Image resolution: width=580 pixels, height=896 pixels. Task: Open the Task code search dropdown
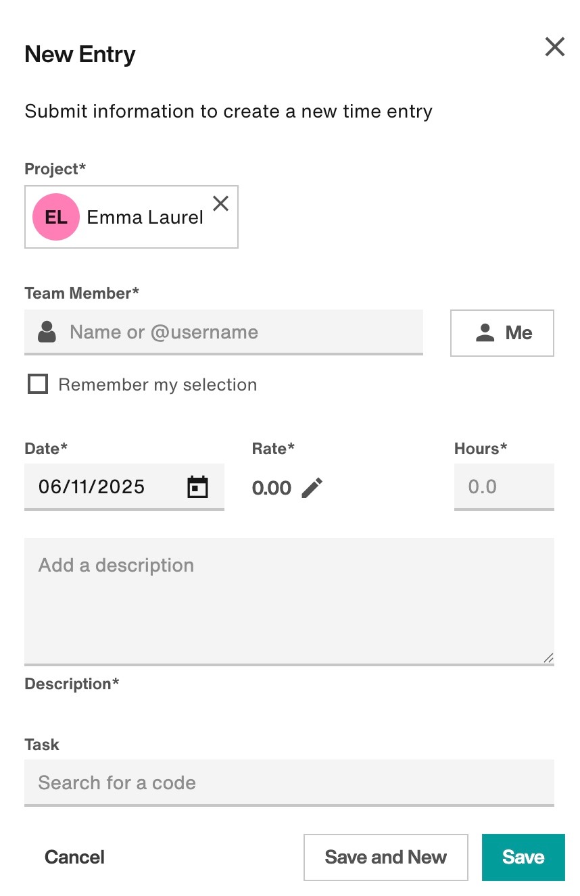pyautogui.click(x=289, y=782)
